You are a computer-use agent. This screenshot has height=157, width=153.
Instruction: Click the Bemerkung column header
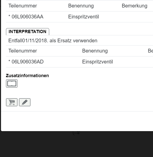pos(135,6)
